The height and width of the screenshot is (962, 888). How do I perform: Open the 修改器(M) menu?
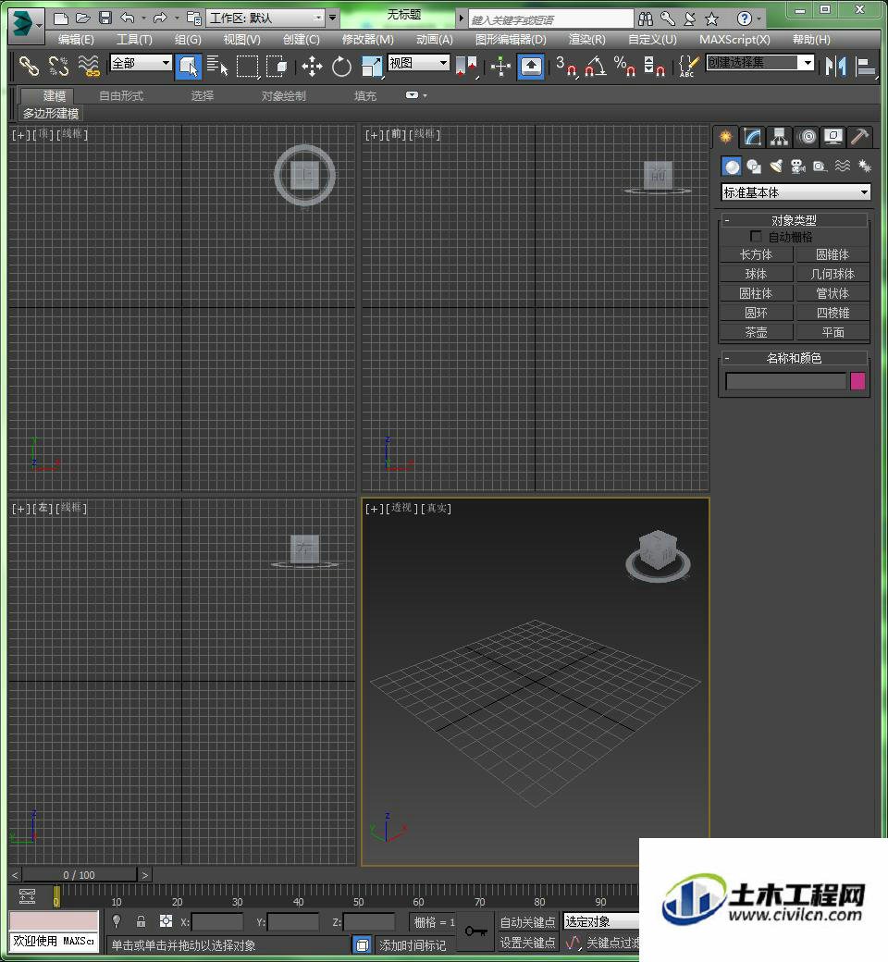[367, 40]
